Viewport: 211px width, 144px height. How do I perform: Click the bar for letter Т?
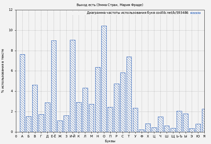coord(129,94)
